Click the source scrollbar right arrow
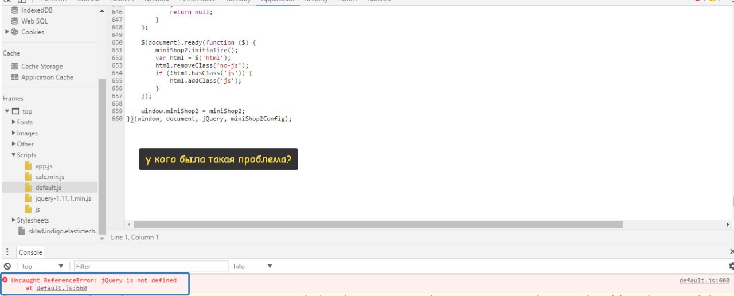The image size is (734, 296). [729, 224]
